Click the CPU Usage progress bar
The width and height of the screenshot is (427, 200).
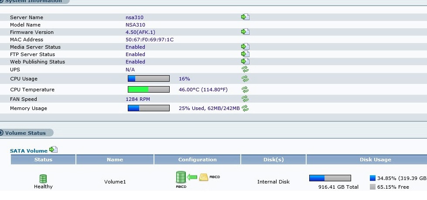point(148,79)
